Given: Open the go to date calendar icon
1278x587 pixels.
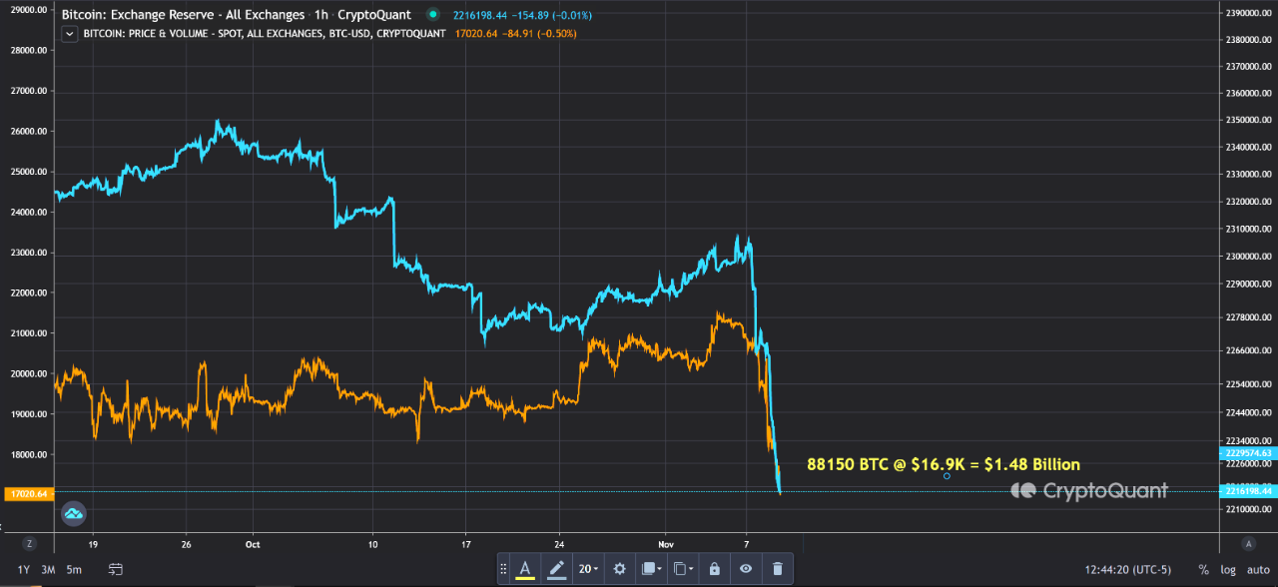Looking at the screenshot, I should pyautogui.click(x=116, y=569).
